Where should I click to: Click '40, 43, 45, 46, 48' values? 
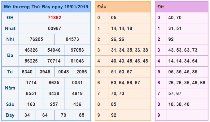pyautogui.click(x=129, y=61)
